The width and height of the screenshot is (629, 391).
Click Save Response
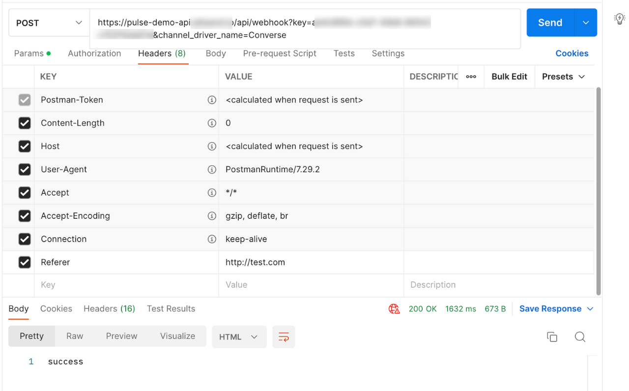point(550,309)
